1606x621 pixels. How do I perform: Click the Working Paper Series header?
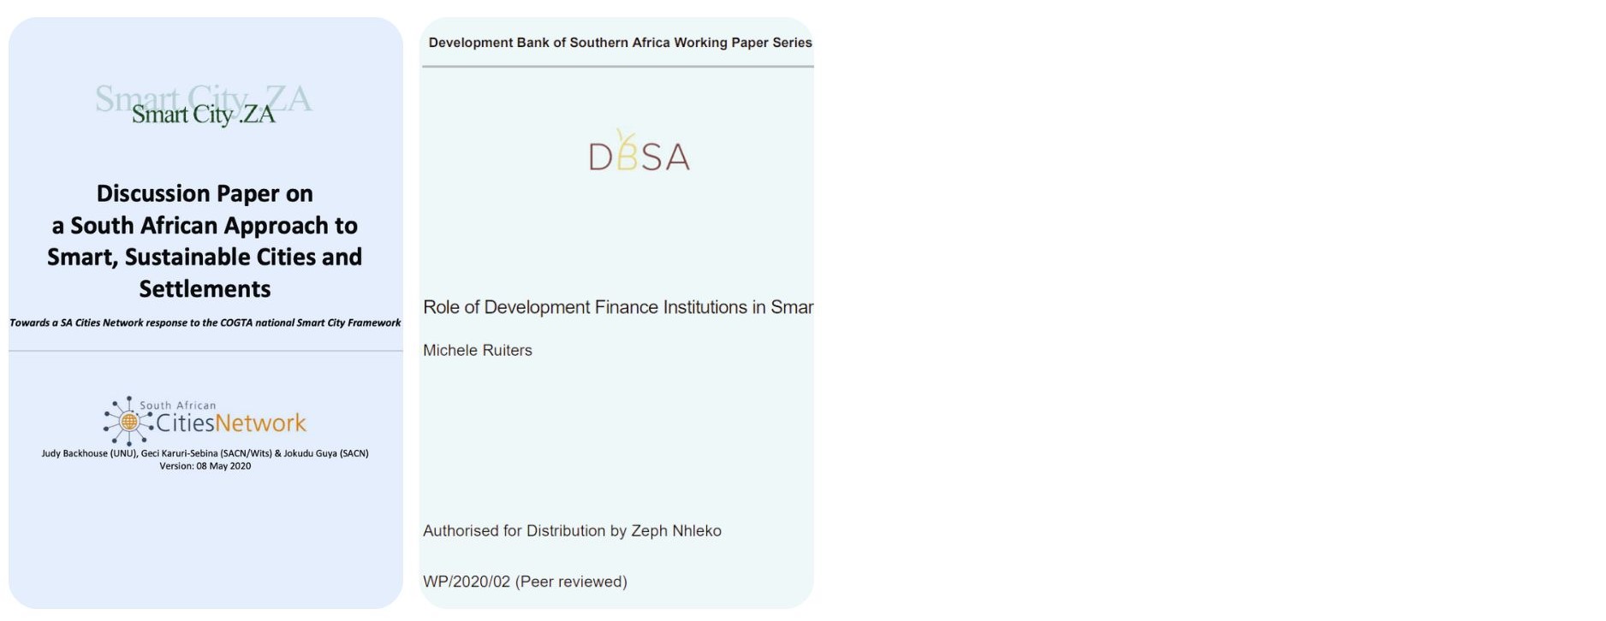coord(620,43)
